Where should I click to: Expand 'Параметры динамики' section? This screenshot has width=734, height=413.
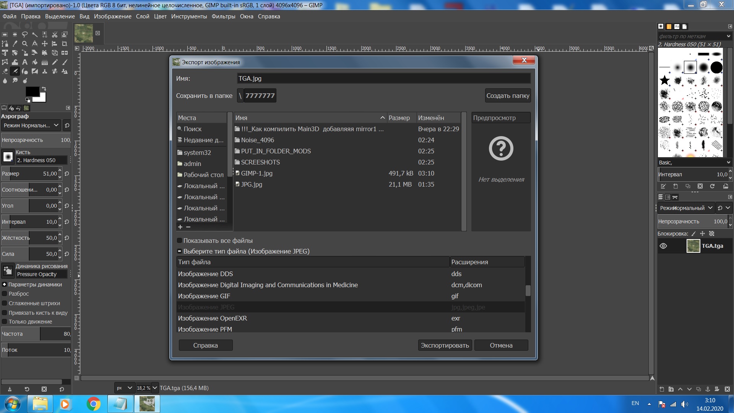[5, 285]
